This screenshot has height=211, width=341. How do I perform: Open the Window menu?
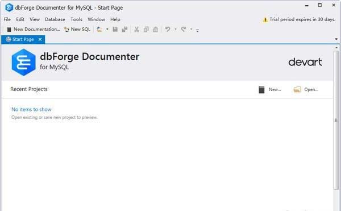pos(97,19)
